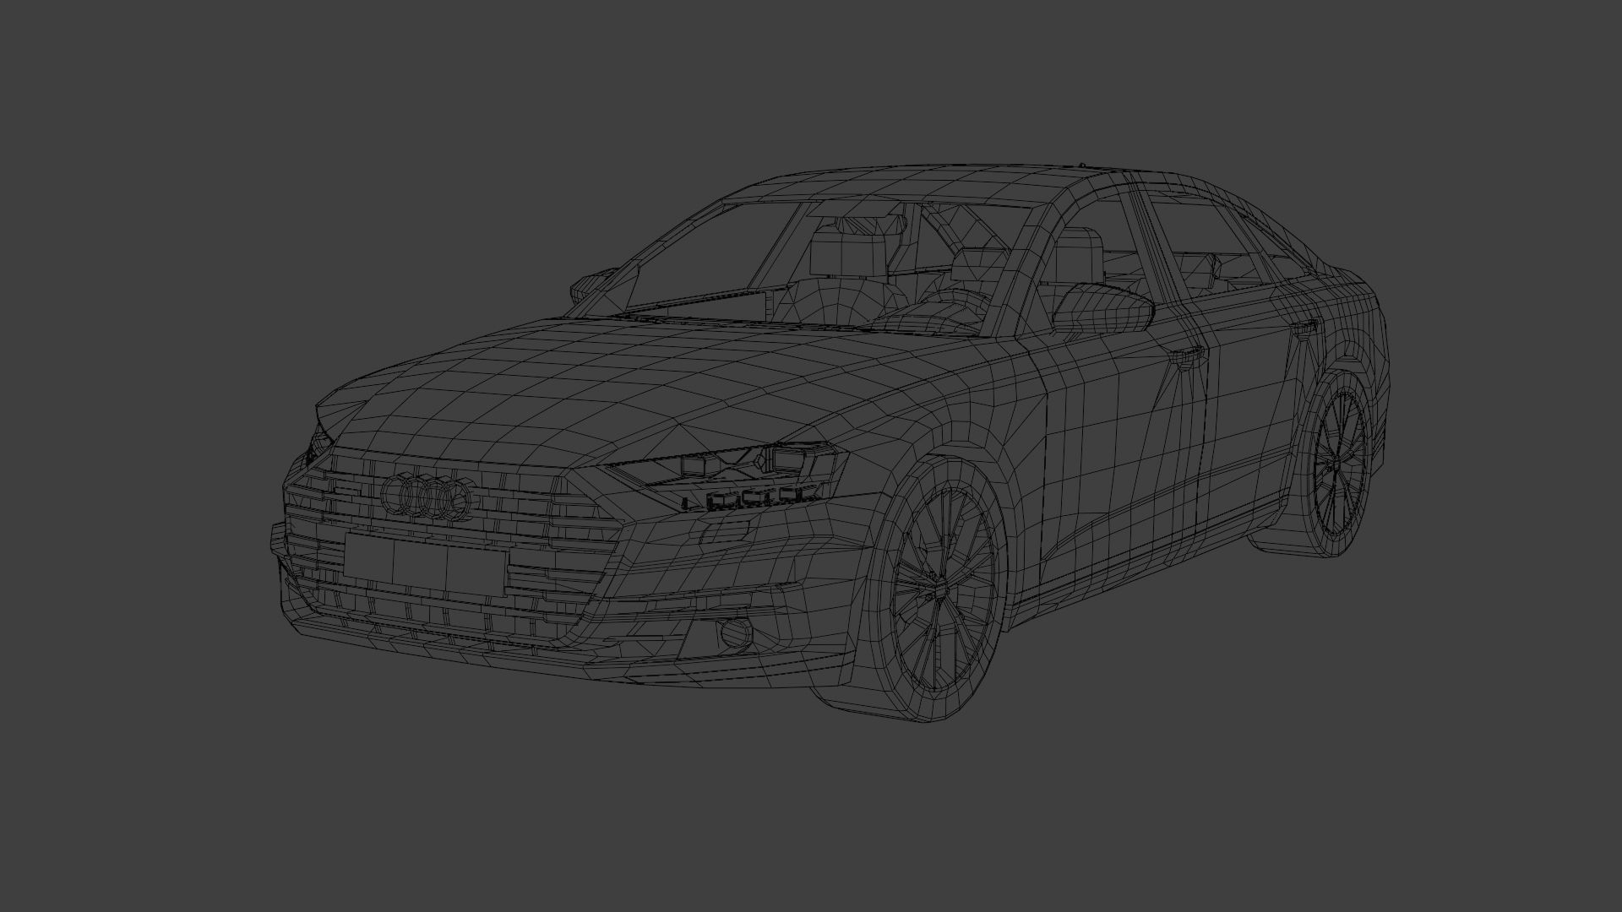Select the front license plate mesh

[x=425, y=566]
